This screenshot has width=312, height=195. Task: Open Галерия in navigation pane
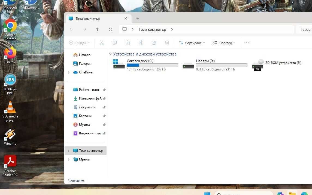coord(86,64)
